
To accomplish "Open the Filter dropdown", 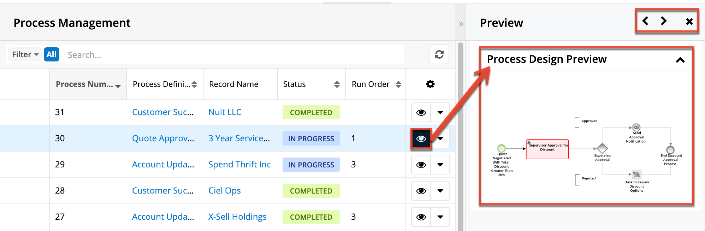I will pos(25,54).
